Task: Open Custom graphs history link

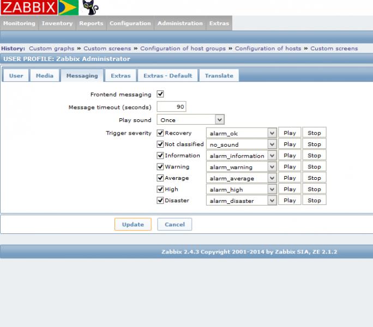Action: click(x=52, y=49)
